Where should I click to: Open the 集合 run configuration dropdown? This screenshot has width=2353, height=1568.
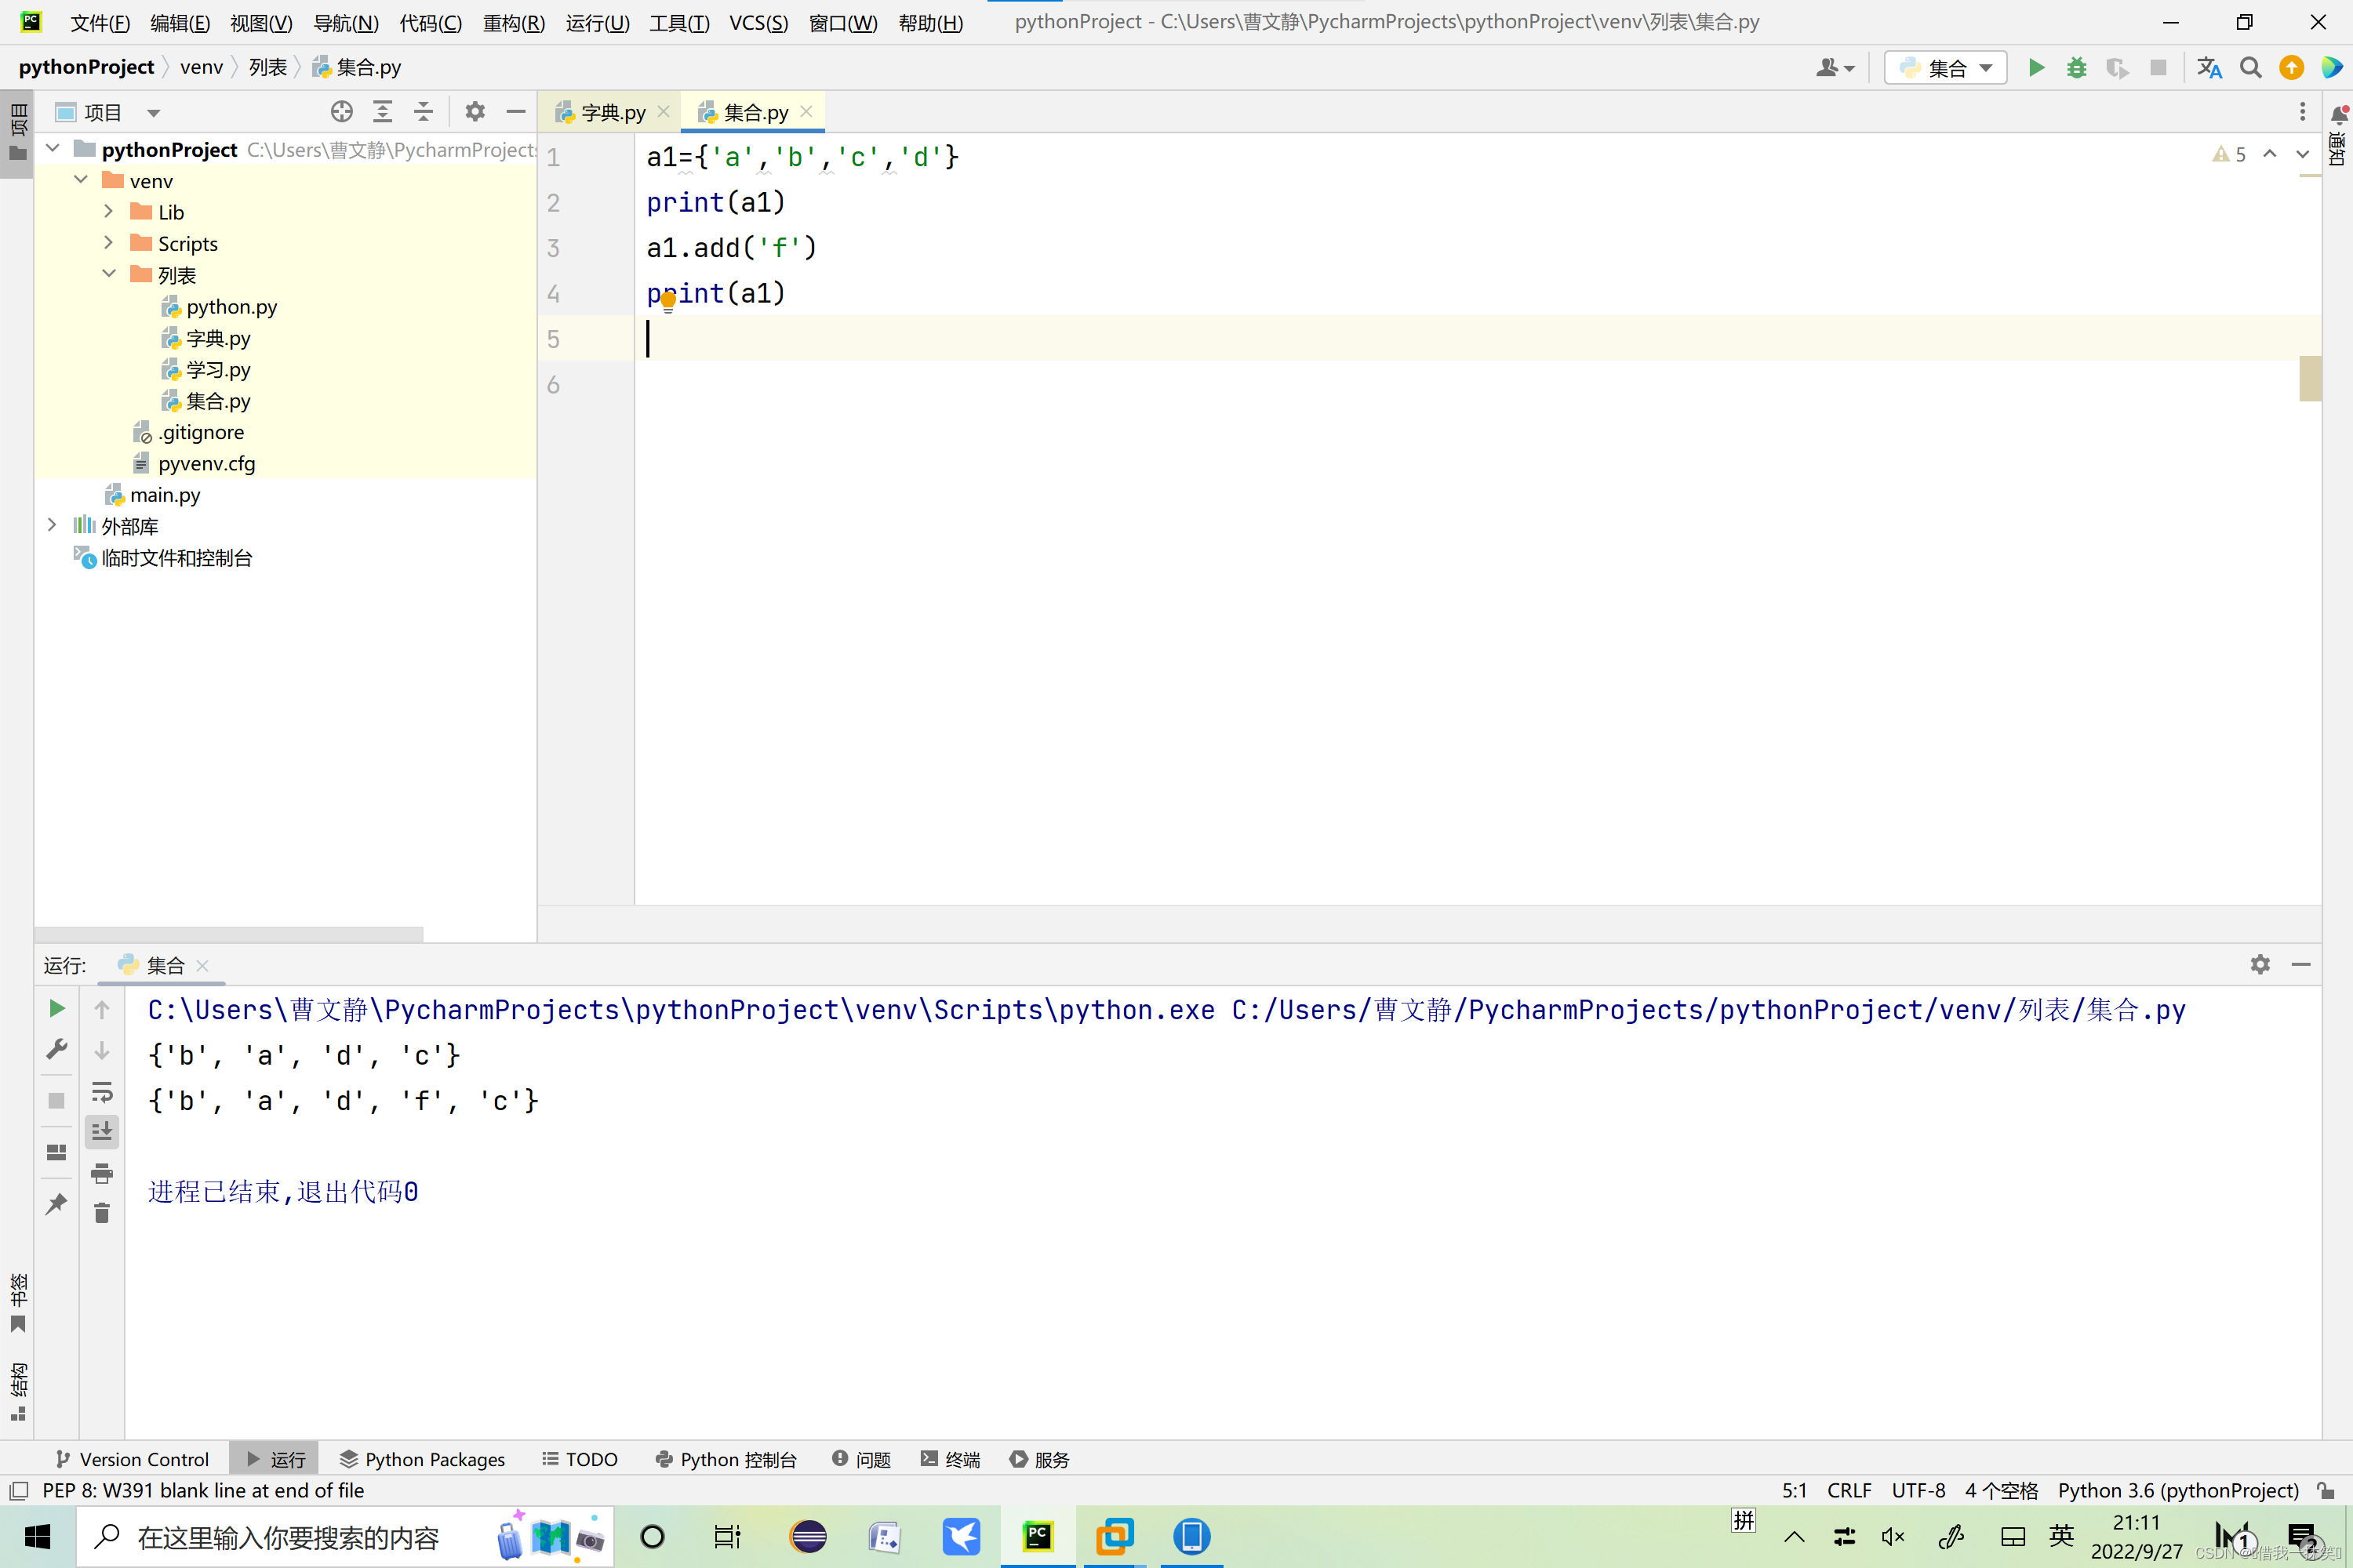1945,67
